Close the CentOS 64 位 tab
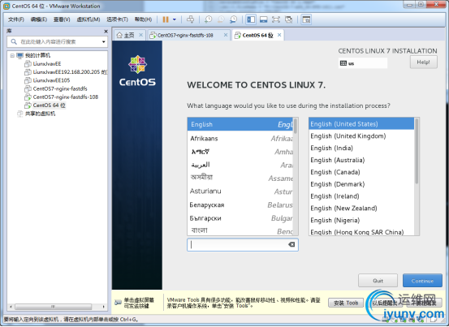Viewport: 449px width, 327px height. (x=279, y=35)
